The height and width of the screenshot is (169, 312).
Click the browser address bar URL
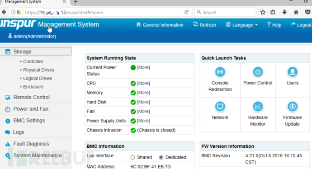coord(64,12)
